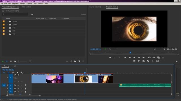This screenshot has width=181, height=101.
Task: Go to Out point in Program Monitor
Action: [143, 58]
